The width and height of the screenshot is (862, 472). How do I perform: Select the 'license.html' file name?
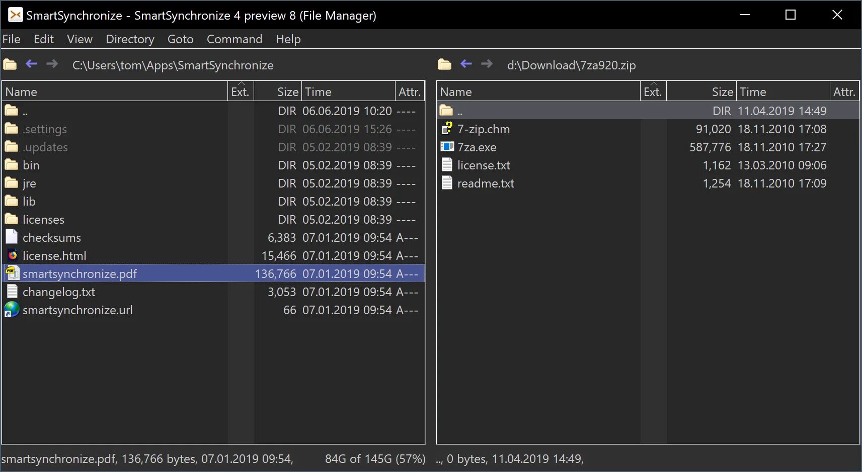click(x=54, y=255)
